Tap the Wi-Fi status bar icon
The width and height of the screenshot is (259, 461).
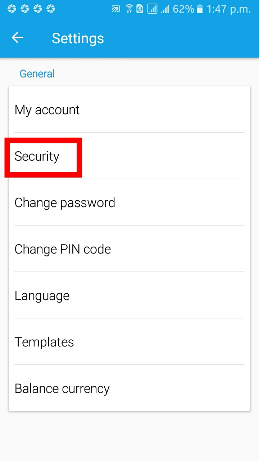click(129, 9)
